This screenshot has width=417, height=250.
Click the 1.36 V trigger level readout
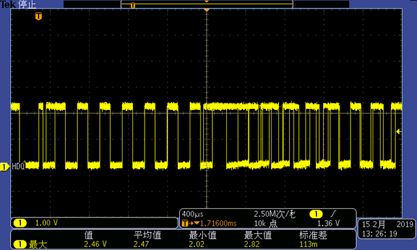pyautogui.click(x=328, y=223)
